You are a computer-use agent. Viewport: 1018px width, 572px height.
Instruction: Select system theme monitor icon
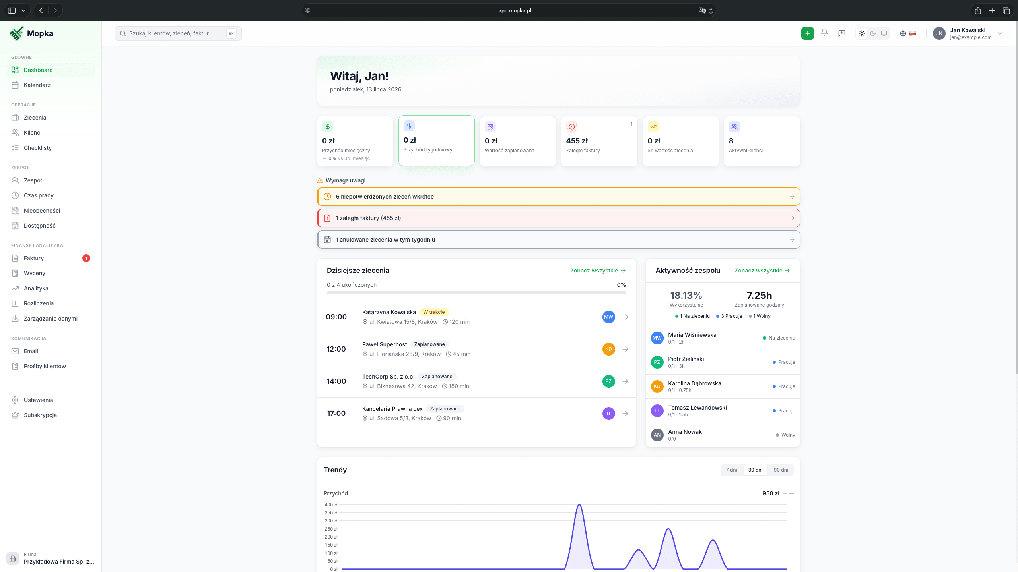click(x=884, y=33)
